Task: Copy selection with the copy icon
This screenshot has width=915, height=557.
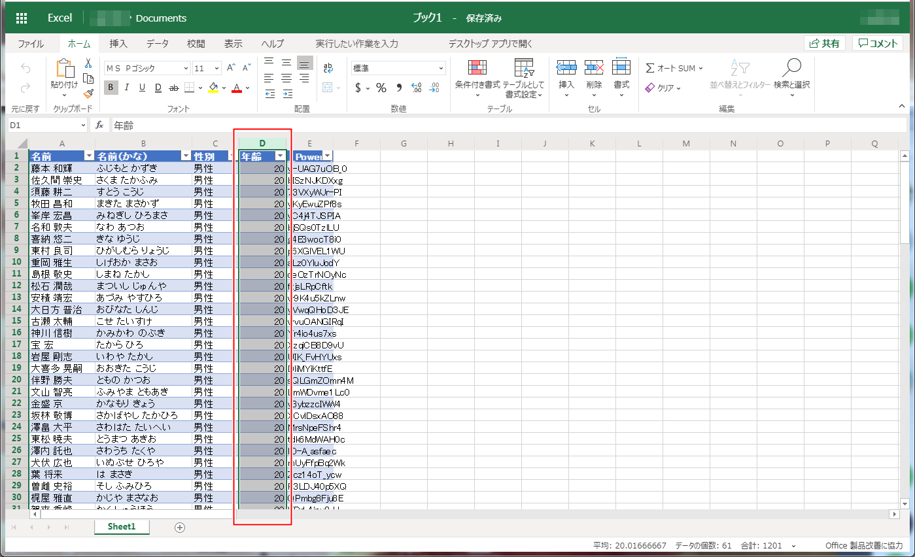Action: coord(88,78)
